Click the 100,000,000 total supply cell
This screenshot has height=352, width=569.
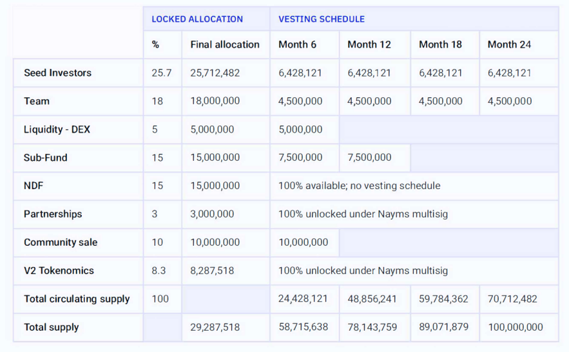[516, 327]
